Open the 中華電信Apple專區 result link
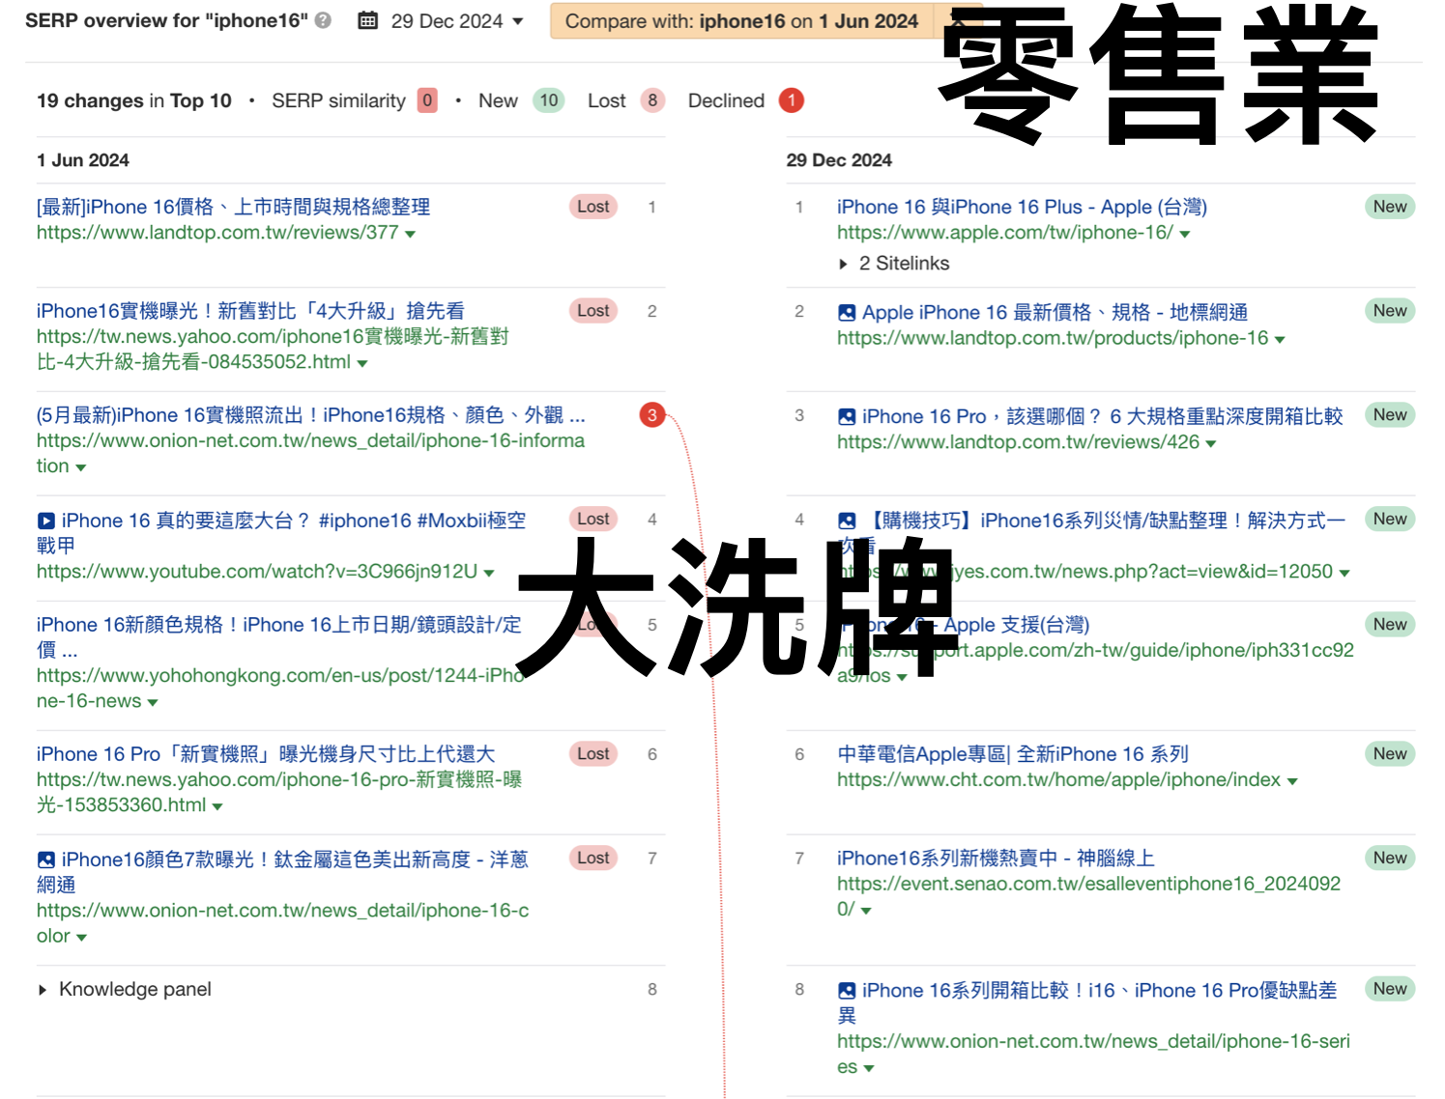 tap(1013, 754)
